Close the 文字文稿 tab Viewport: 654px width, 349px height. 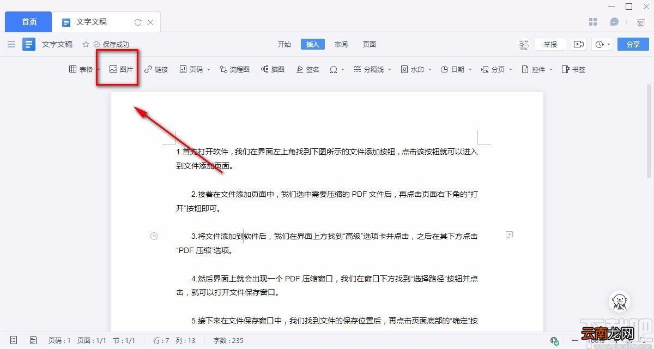pyautogui.click(x=151, y=22)
